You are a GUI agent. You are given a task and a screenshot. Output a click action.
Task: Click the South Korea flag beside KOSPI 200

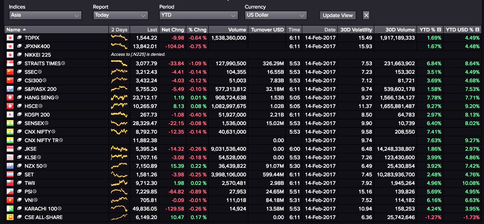[10, 115]
